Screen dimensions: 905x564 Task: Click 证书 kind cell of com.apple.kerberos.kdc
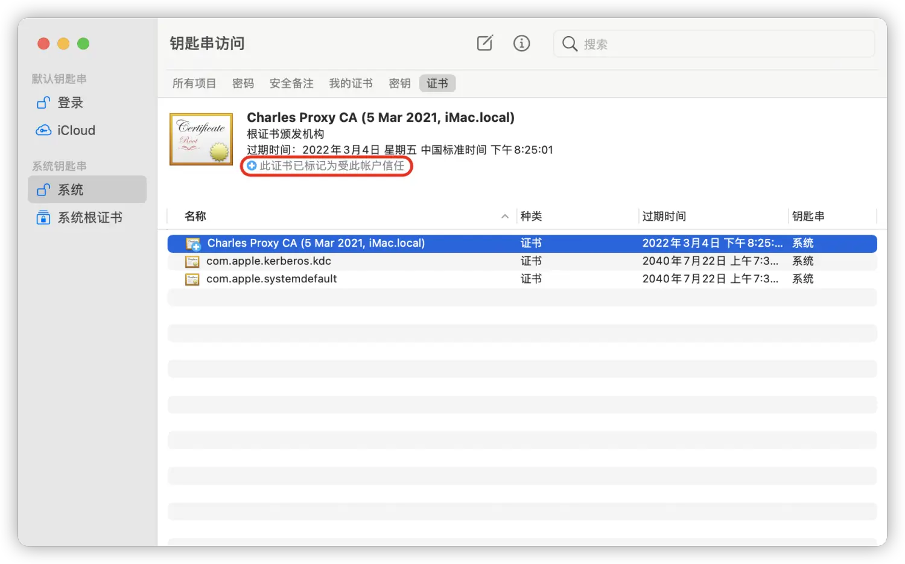point(532,261)
